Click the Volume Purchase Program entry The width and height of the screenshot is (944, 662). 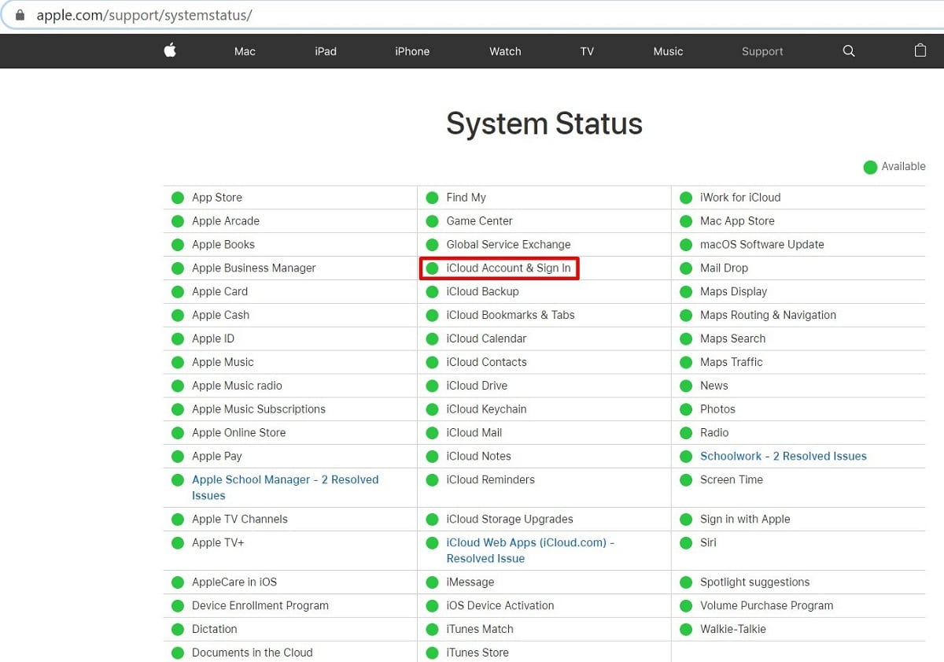[766, 605]
